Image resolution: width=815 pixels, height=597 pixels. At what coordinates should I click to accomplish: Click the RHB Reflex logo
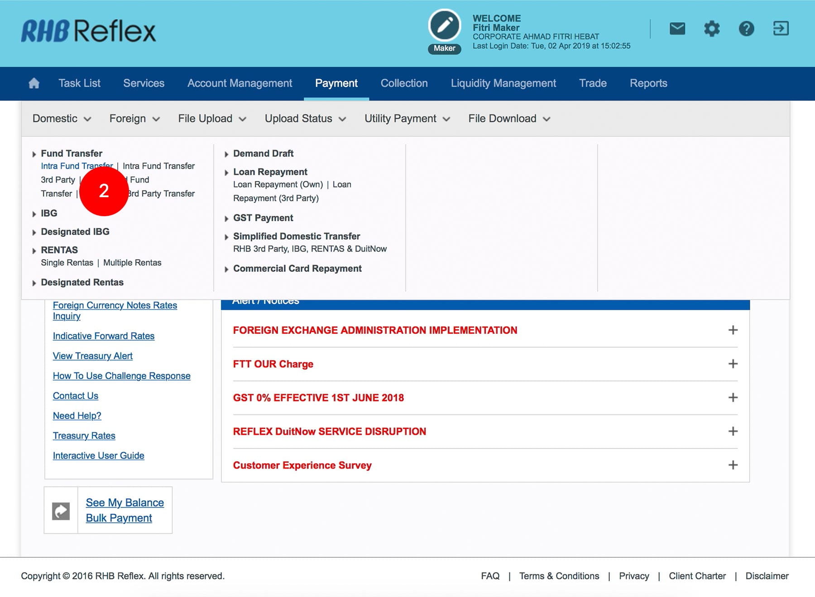[88, 31]
